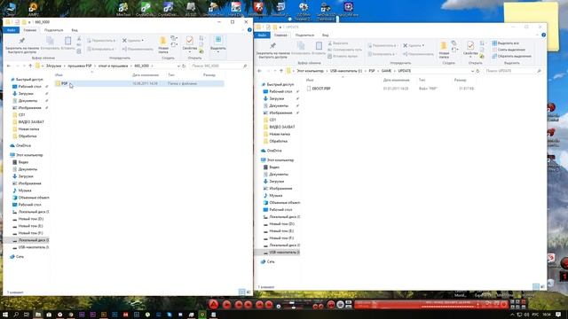
Task: Create New folder in UPDATE window
Action: tap(444, 50)
